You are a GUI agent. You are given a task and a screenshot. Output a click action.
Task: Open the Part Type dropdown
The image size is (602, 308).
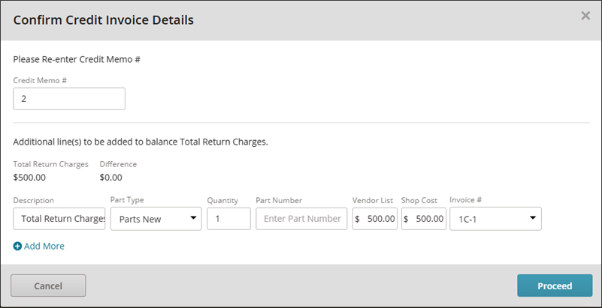pyautogui.click(x=156, y=219)
